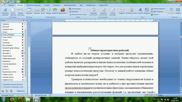The image size is (182, 102).
Task: Switch to the Рассылки tab
Action: (x=57, y=5)
